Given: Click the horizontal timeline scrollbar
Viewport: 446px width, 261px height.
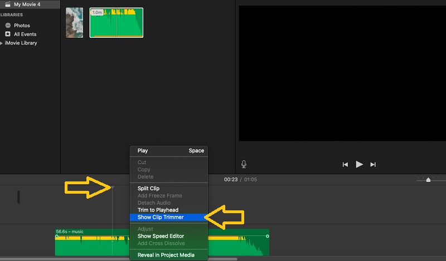Looking at the screenshot, I should [119, 259].
